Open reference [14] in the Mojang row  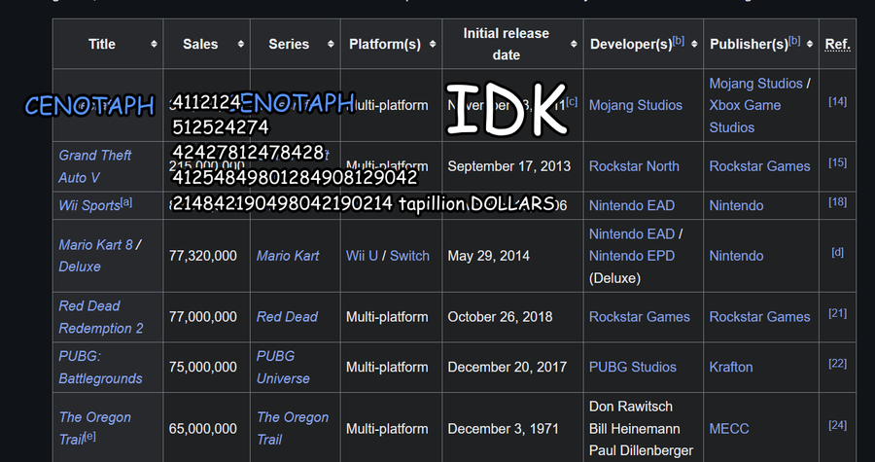click(838, 101)
